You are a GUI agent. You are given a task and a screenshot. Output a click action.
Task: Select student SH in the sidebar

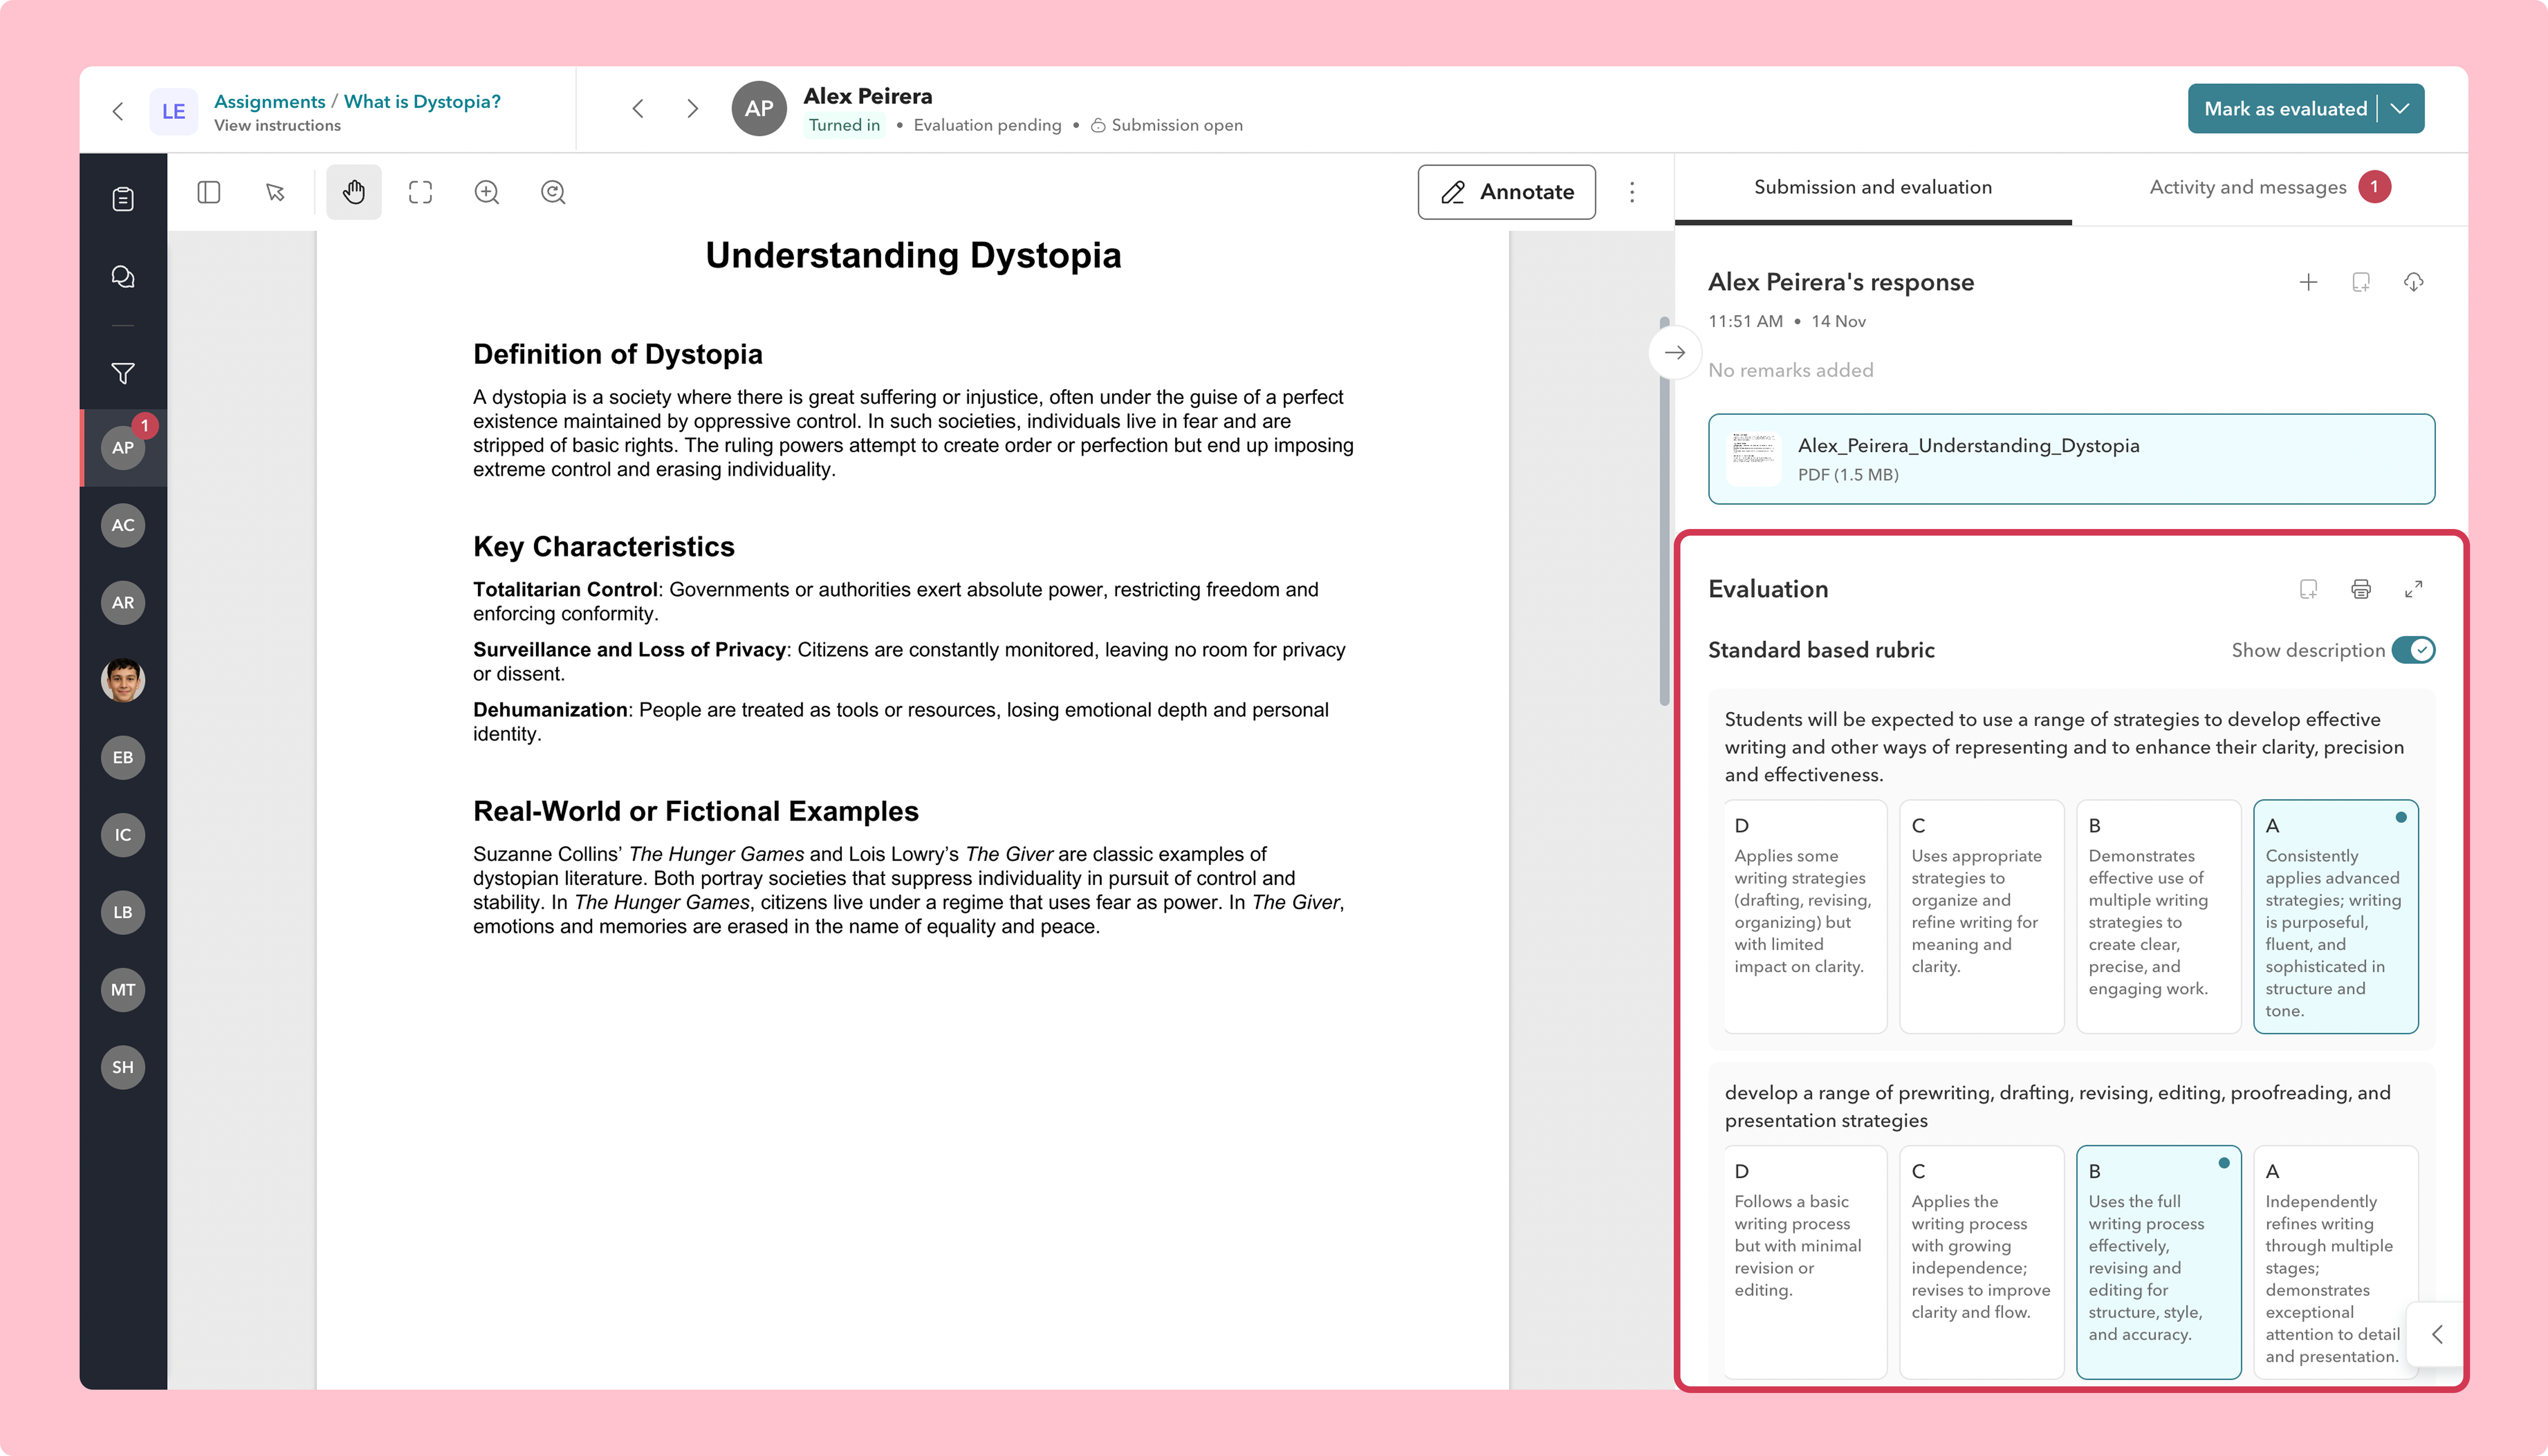pyautogui.click(x=123, y=1067)
